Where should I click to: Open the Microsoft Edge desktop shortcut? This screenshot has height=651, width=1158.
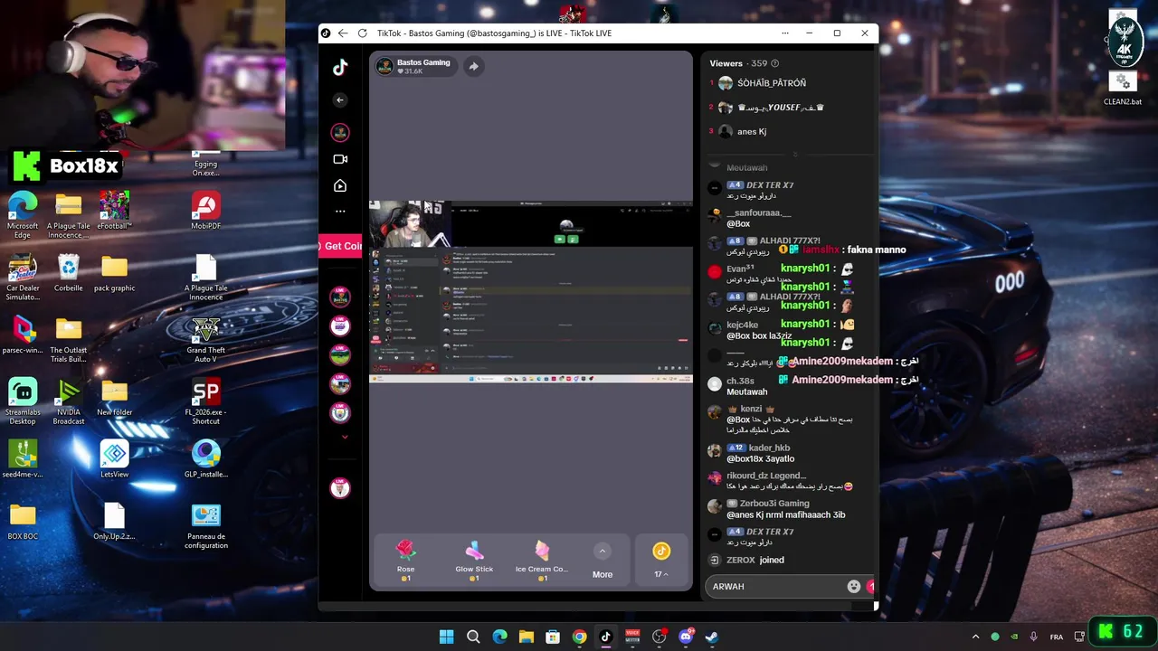(23, 215)
